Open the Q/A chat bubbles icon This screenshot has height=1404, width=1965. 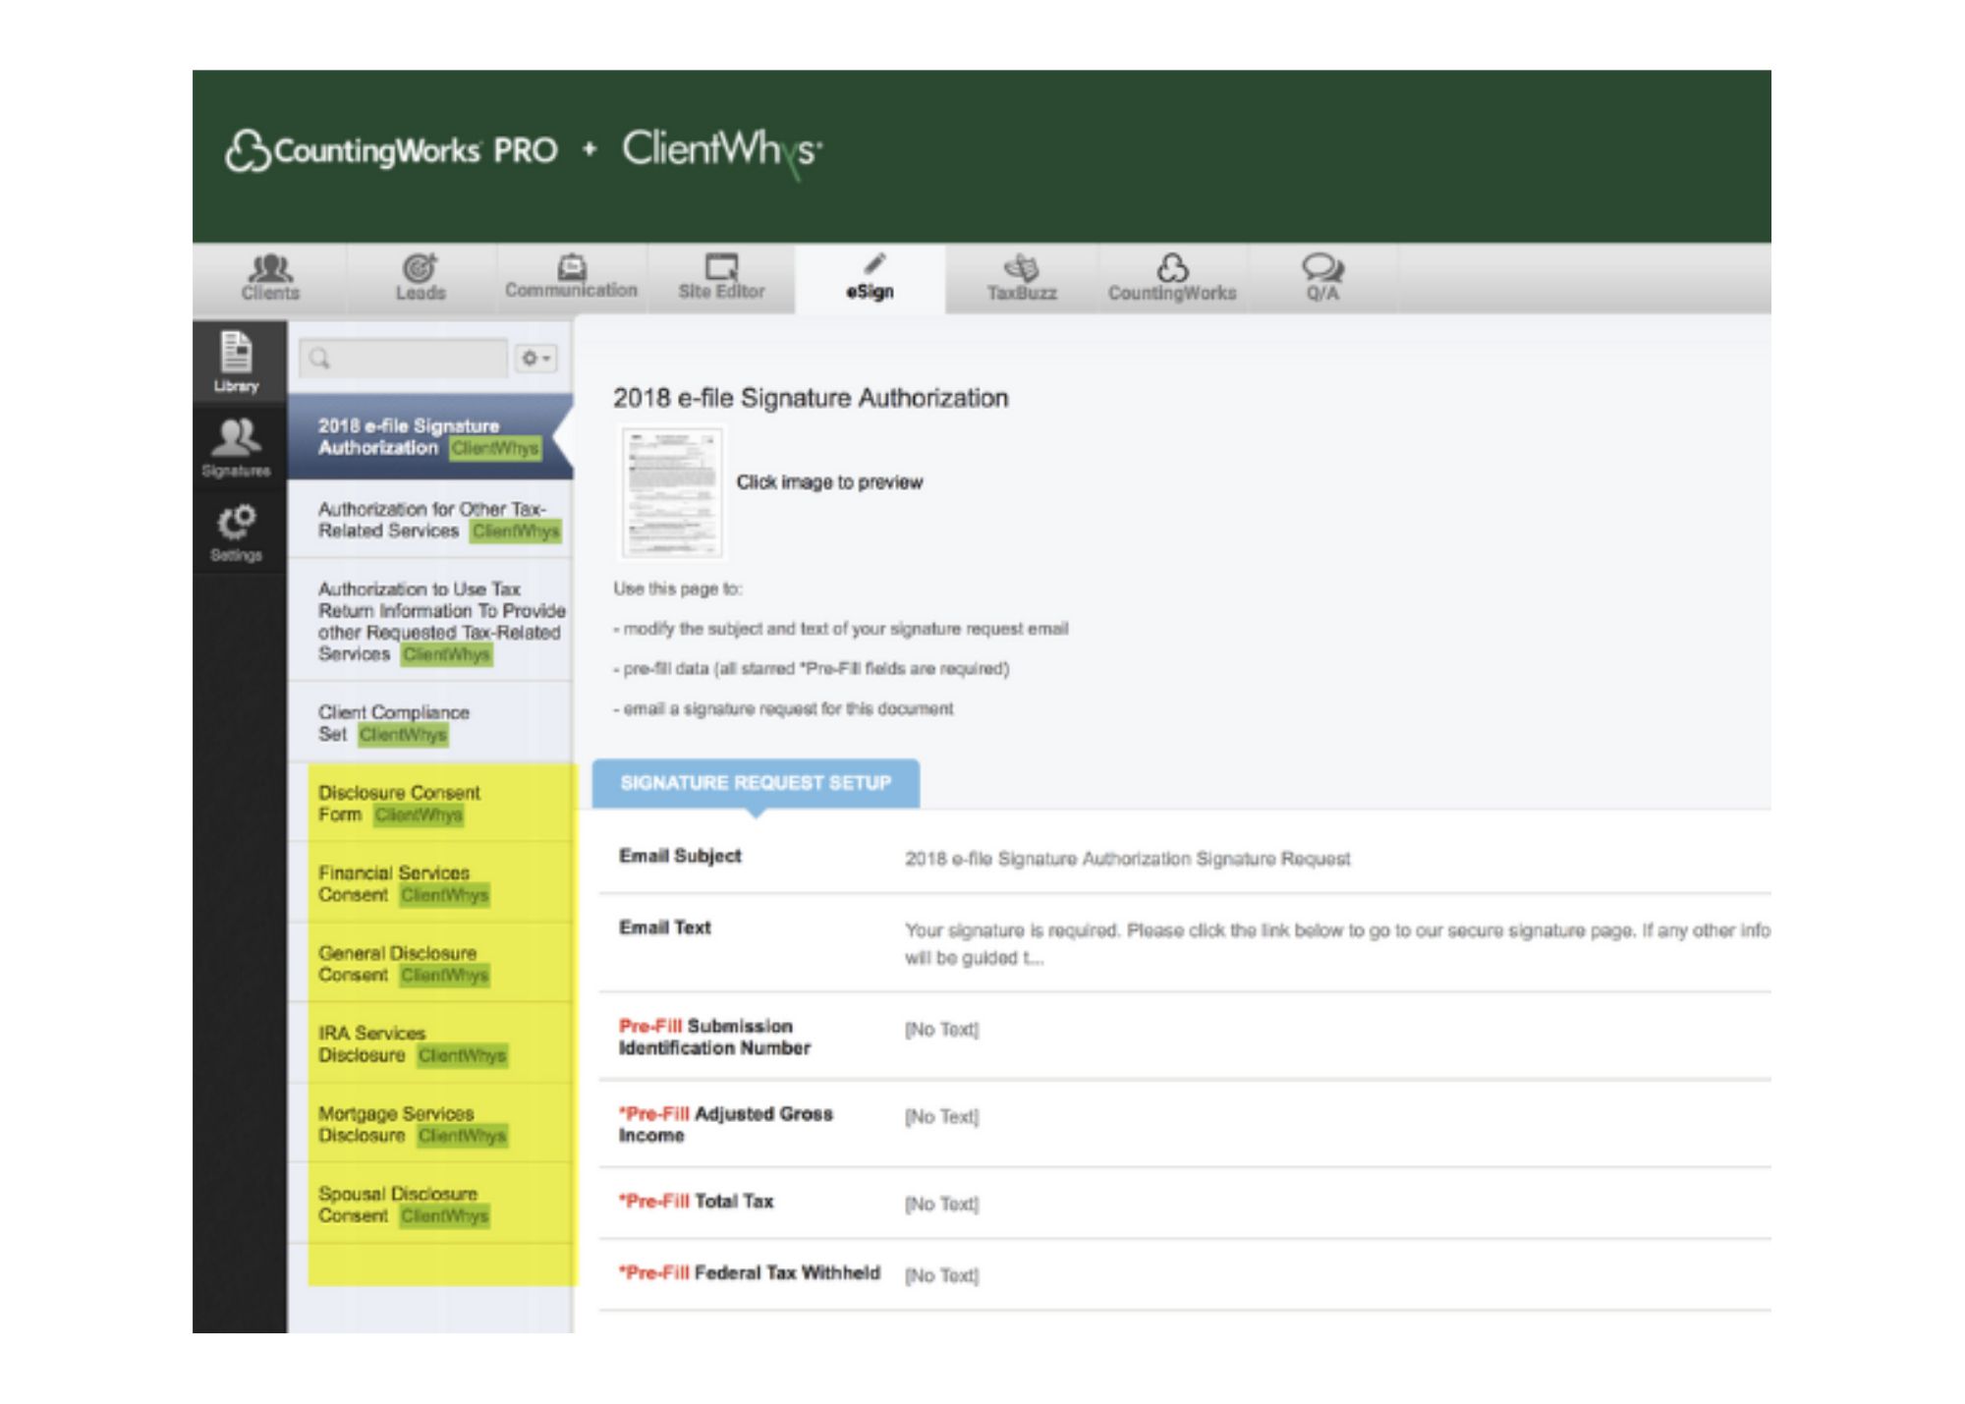1321,268
